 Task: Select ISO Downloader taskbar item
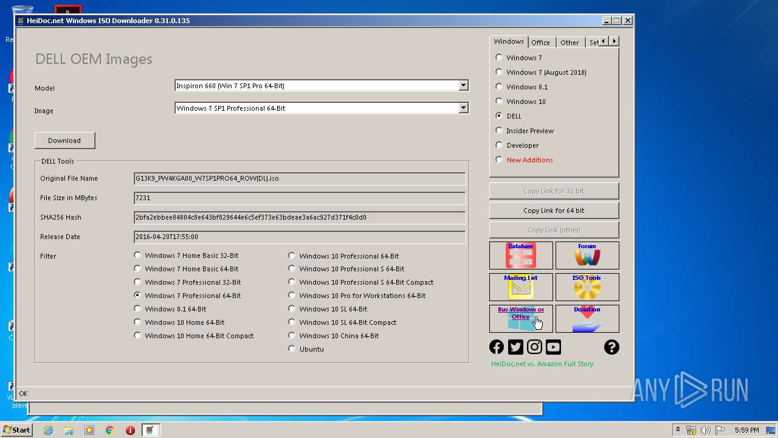(150, 430)
